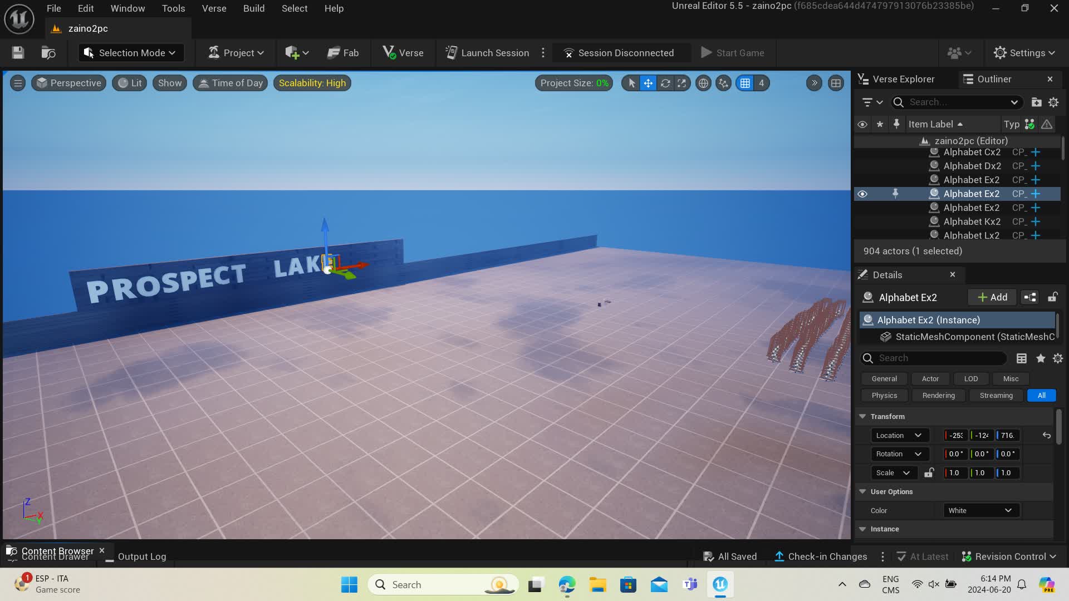
Task: Click the viewport layout grid icon
Action: click(836, 83)
